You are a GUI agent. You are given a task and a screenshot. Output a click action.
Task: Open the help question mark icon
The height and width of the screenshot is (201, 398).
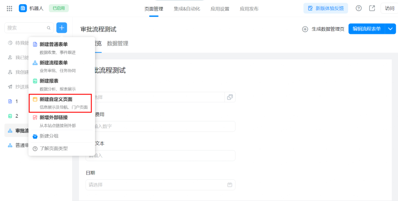pyautogui.click(x=358, y=8)
